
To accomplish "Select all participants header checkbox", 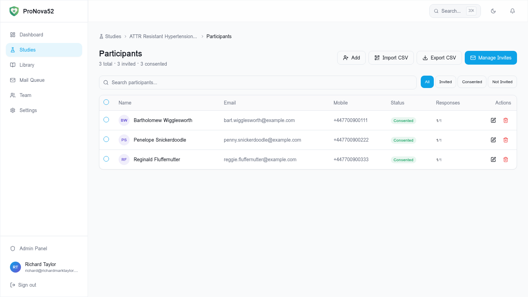I will [106, 102].
